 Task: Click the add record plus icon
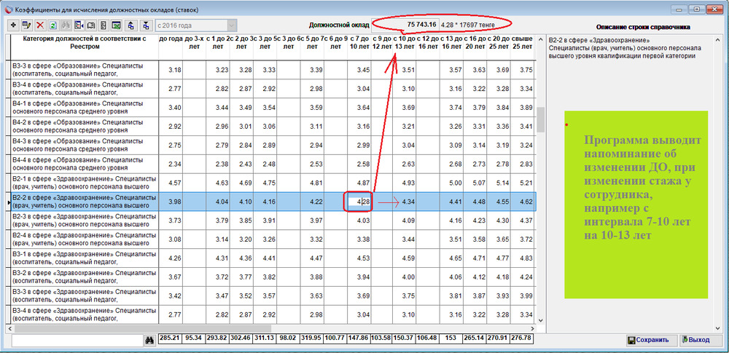[12, 25]
